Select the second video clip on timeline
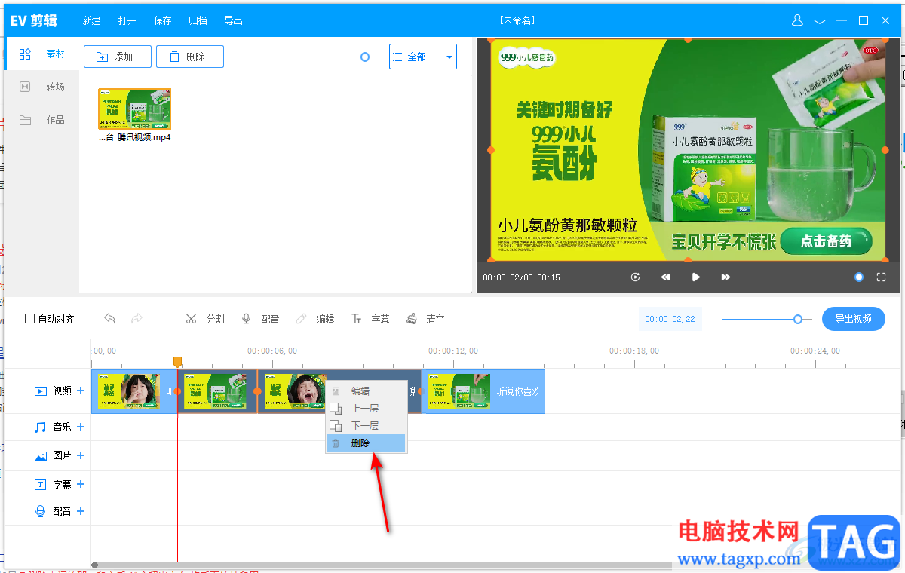Image resolution: width=905 pixels, height=573 pixels. [x=217, y=391]
